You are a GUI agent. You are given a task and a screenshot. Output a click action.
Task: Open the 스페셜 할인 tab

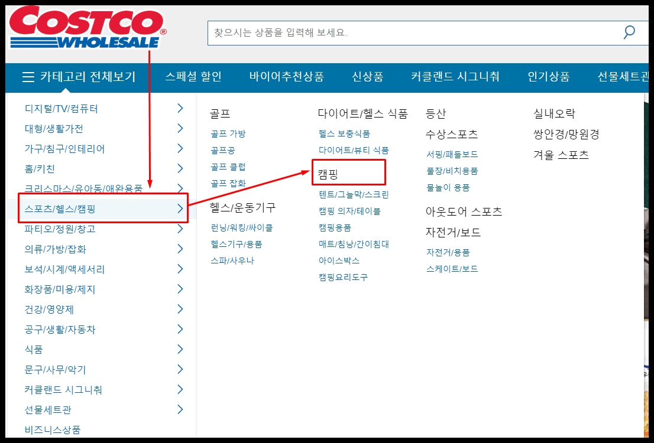193,77
